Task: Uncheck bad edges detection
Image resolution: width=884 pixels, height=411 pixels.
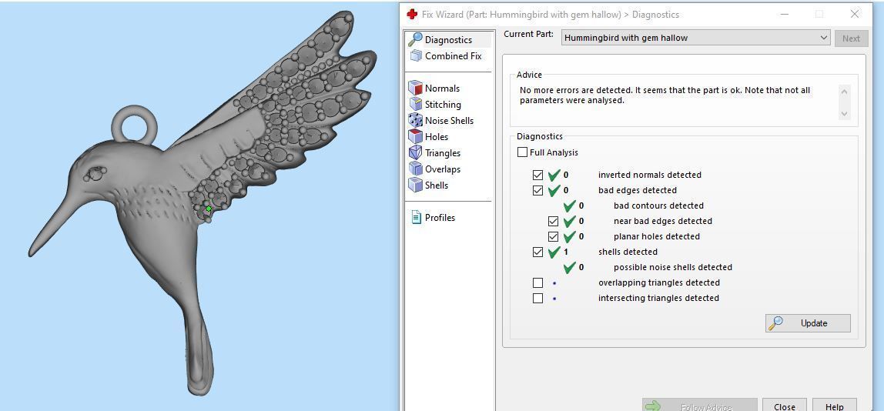Action: [537, 190]
